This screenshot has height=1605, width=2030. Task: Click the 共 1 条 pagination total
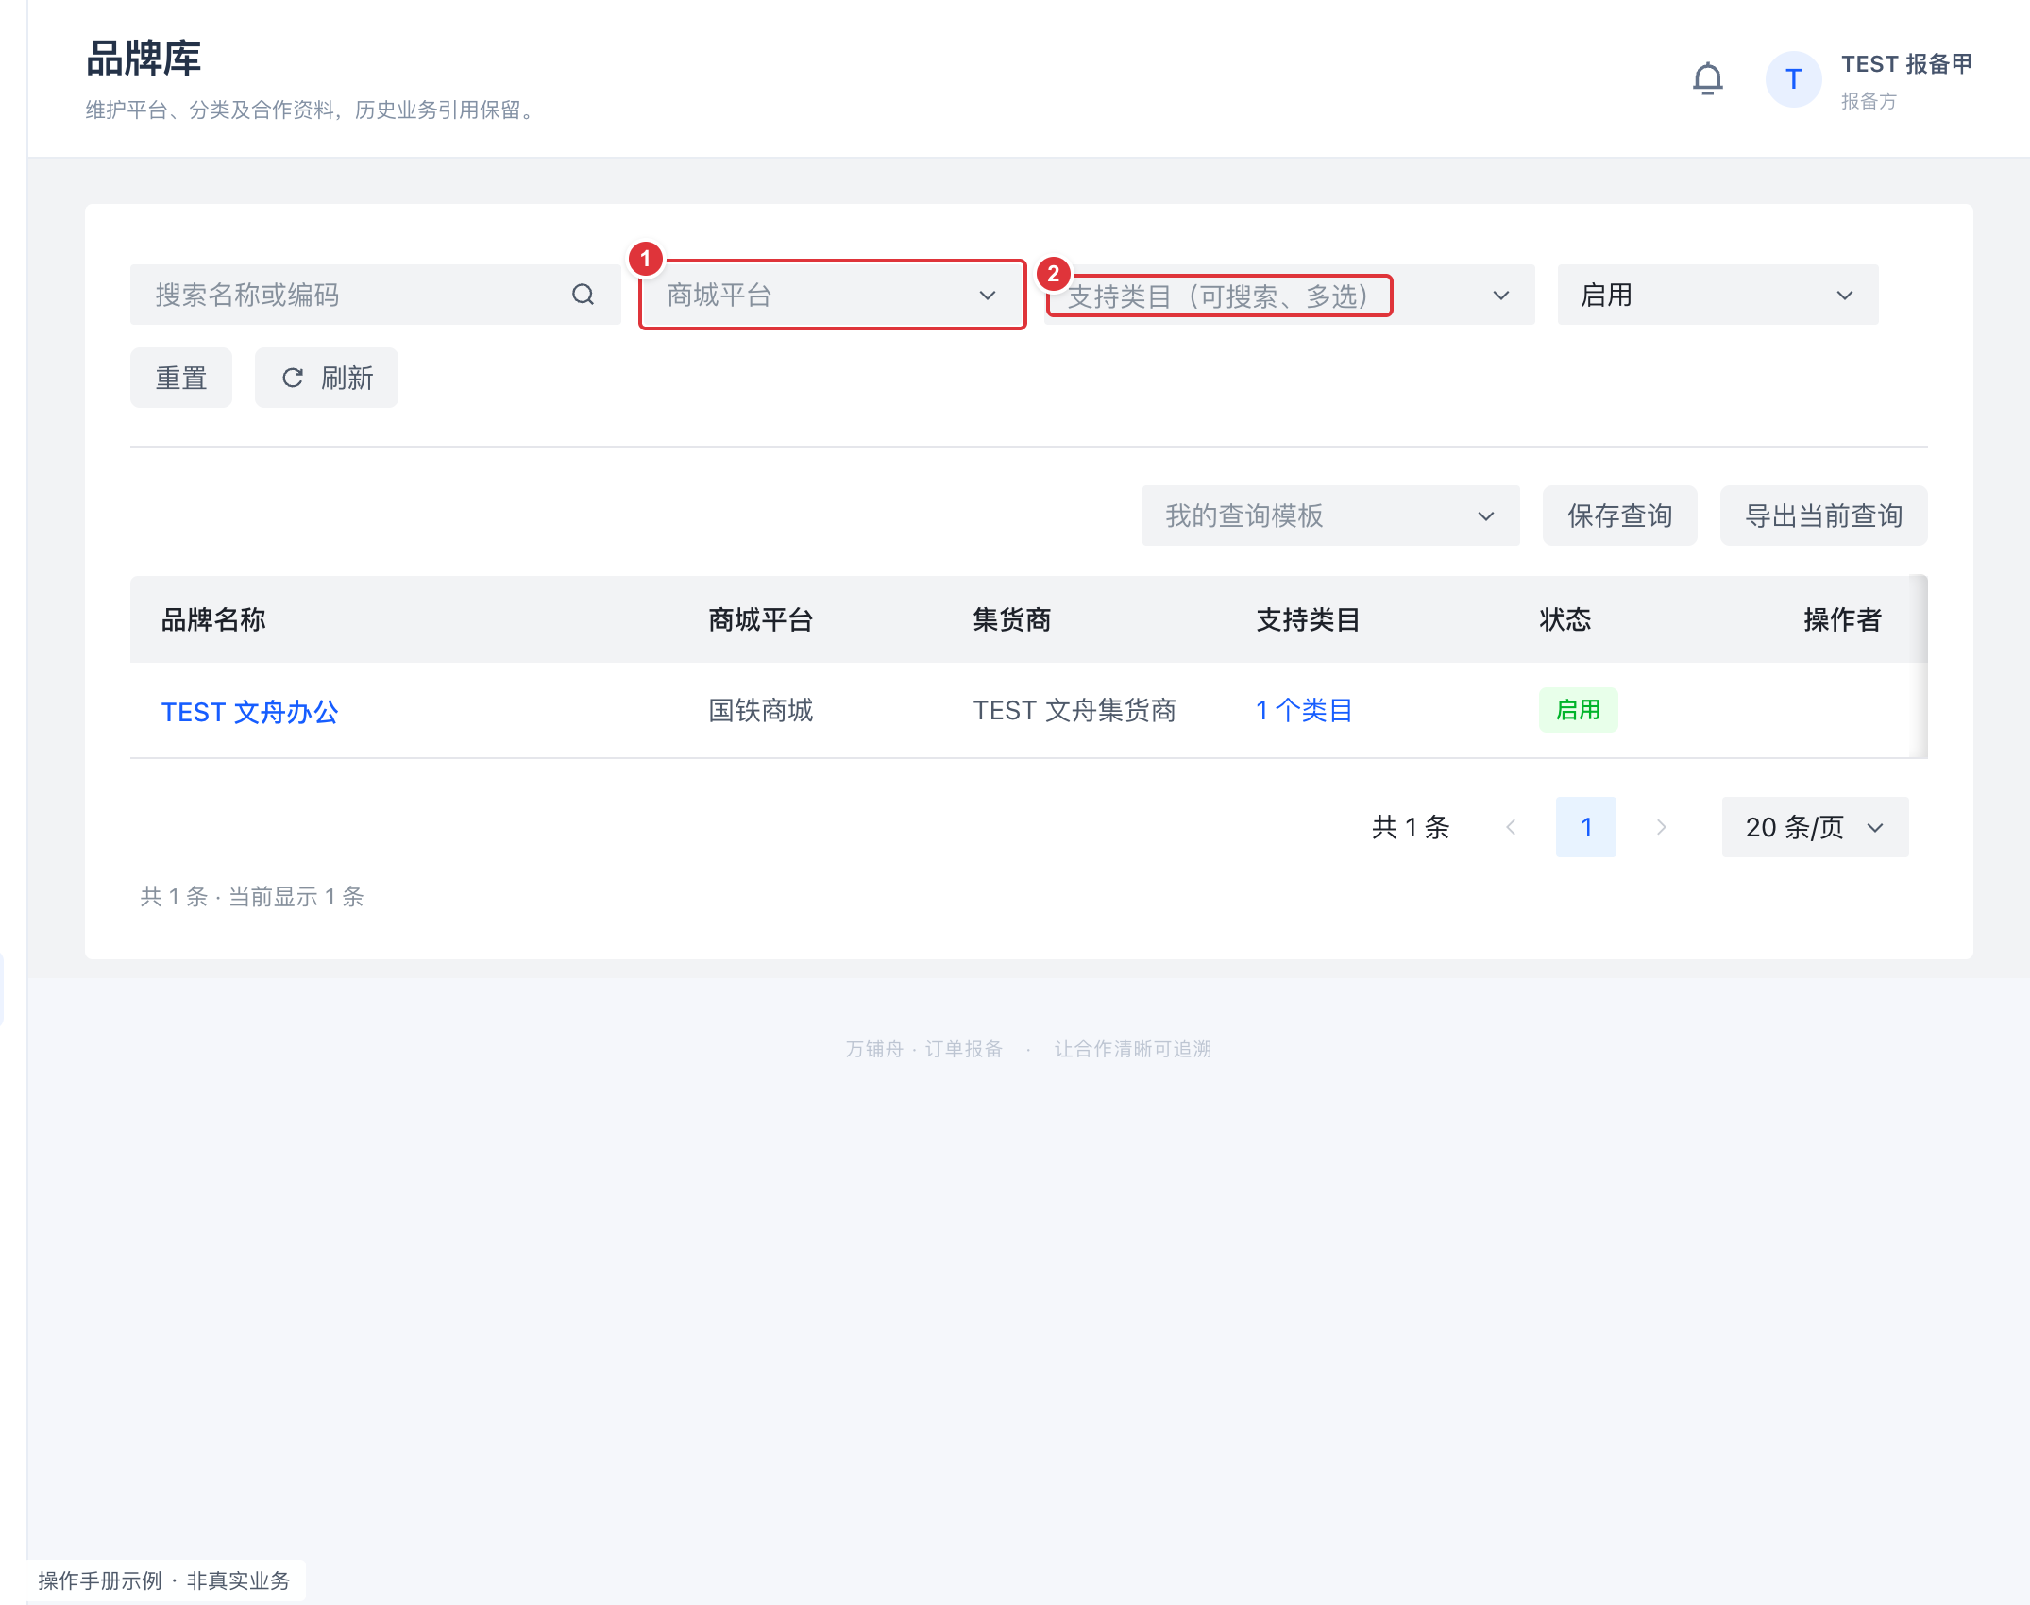pos(1411,827)
